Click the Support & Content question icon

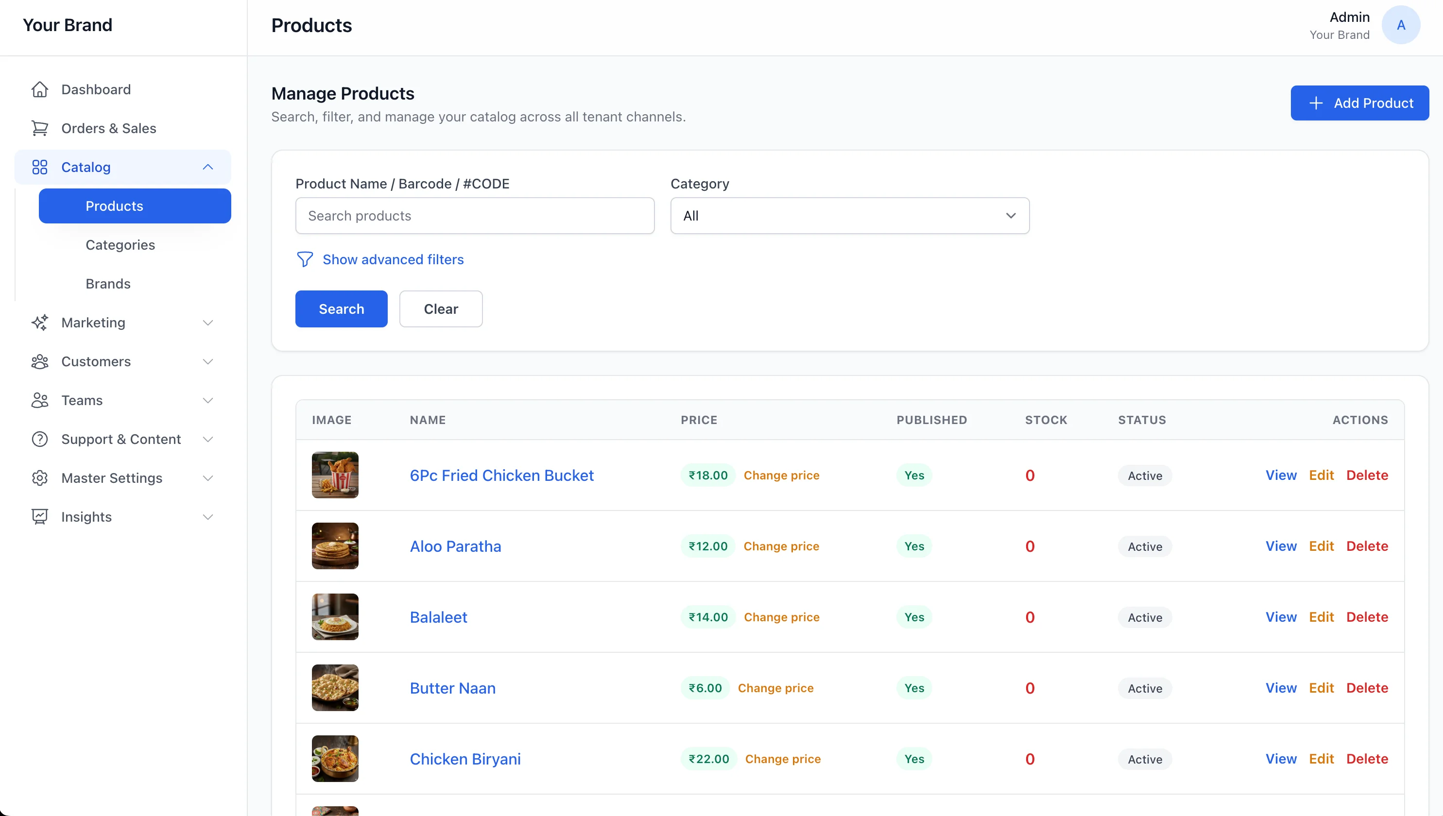coord(40,440)
